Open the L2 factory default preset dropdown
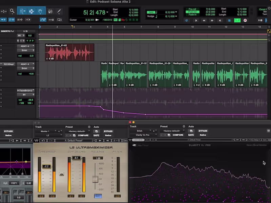This screenshot has height=203, width=271. pos(78,131)
